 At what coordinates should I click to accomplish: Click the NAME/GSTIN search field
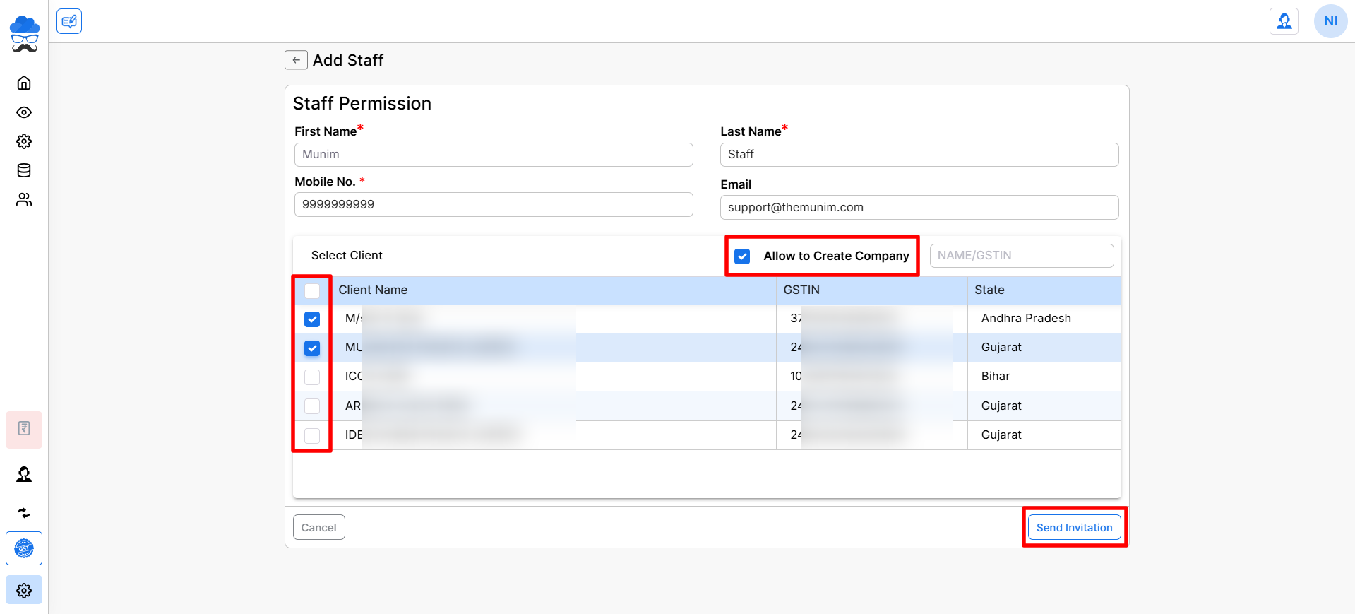pyautogui.click(x=1021, y=256)
